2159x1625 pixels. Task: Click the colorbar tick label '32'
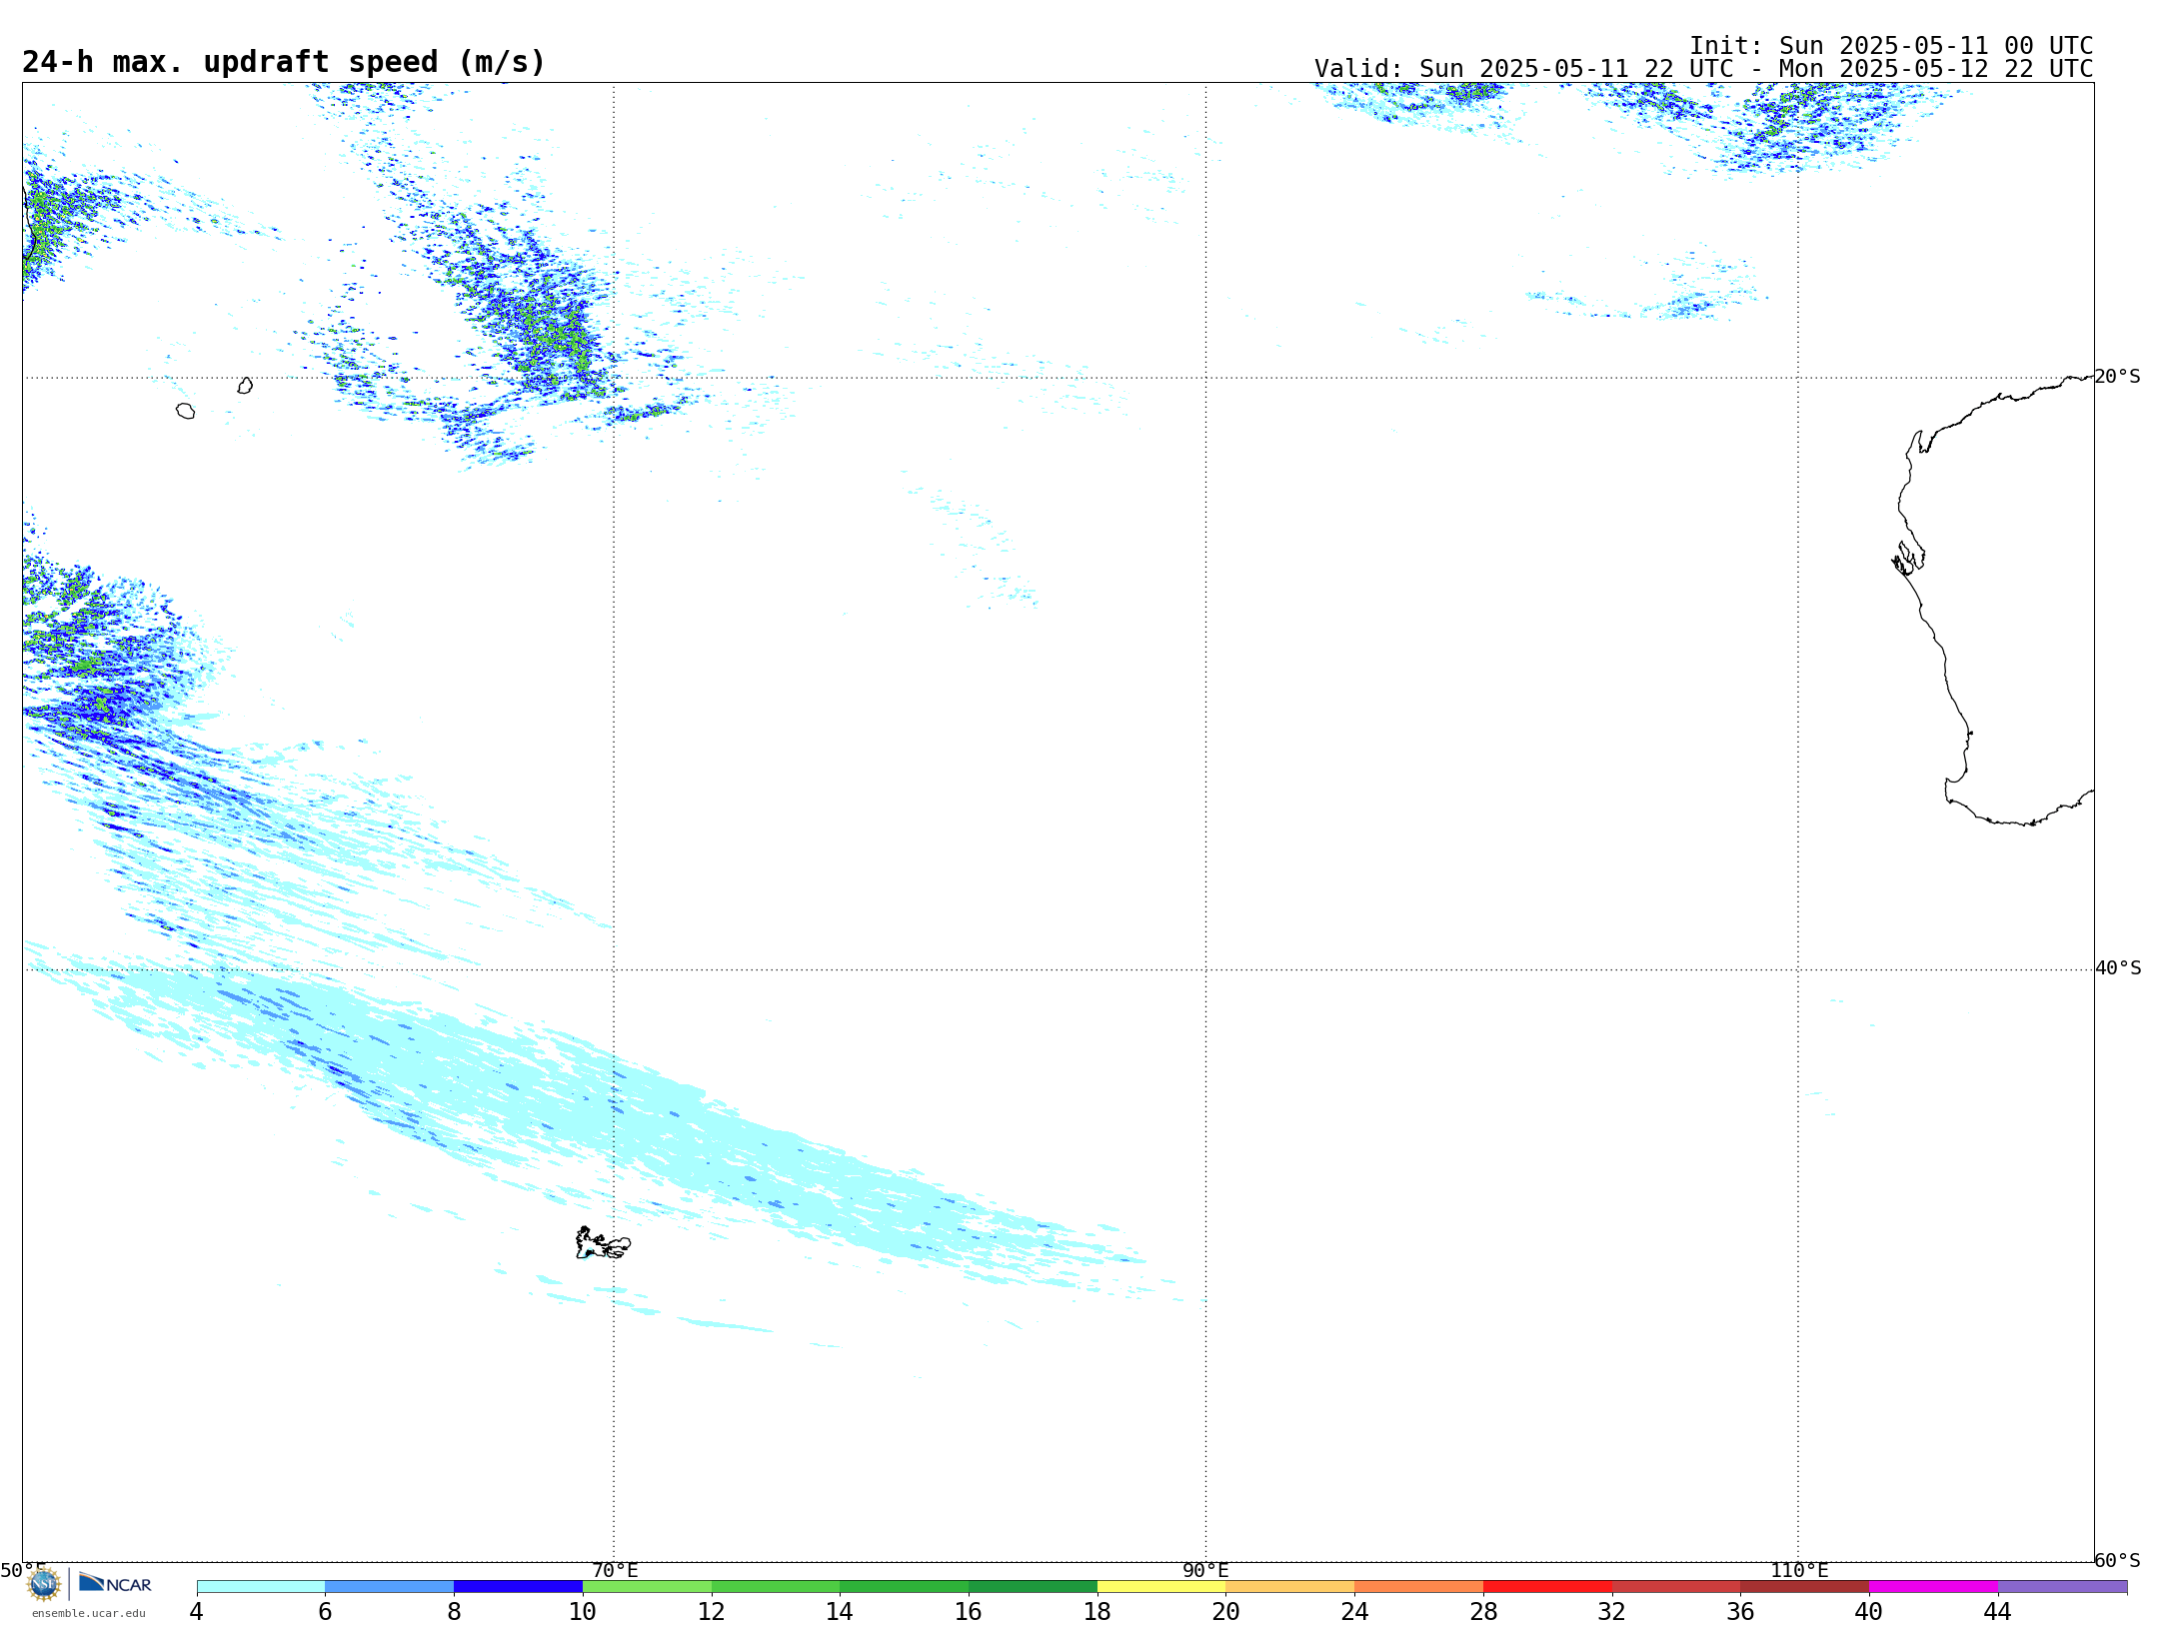click(1612, 1612)
